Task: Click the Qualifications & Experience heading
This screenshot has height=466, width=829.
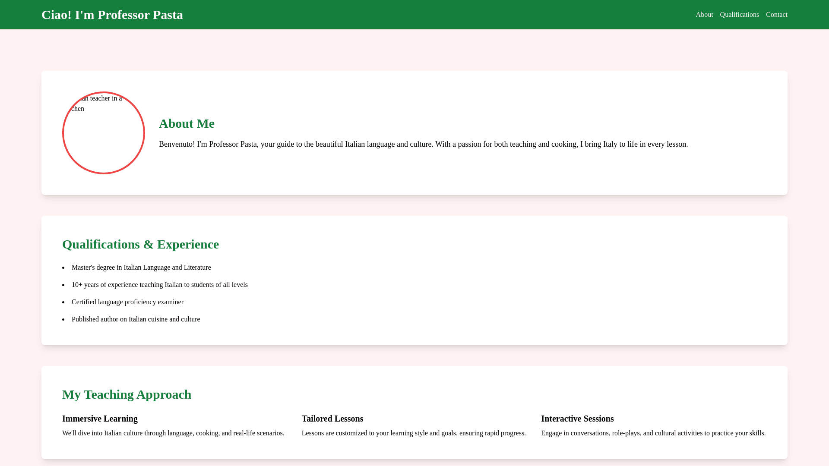Action: pyautogui.click(x=140, y=244)
